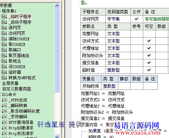Click the icon next to 取端口
169x138 pixels.
tap(4, 50)
